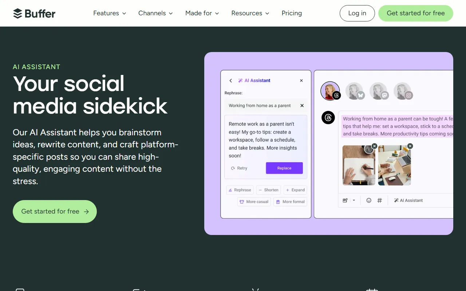Remove the laptop desk photo

click(410, 146)
